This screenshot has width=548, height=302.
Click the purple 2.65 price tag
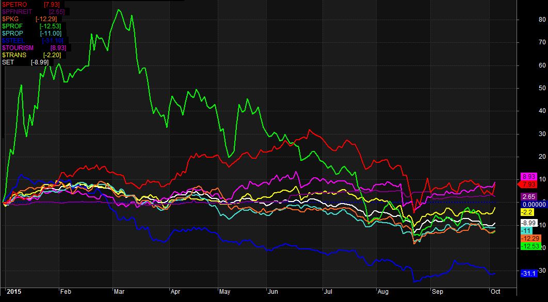529,196
